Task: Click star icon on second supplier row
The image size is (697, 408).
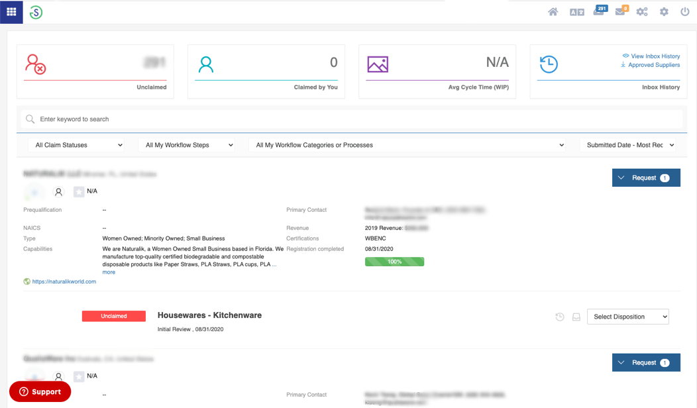Action: pos(79,376)
